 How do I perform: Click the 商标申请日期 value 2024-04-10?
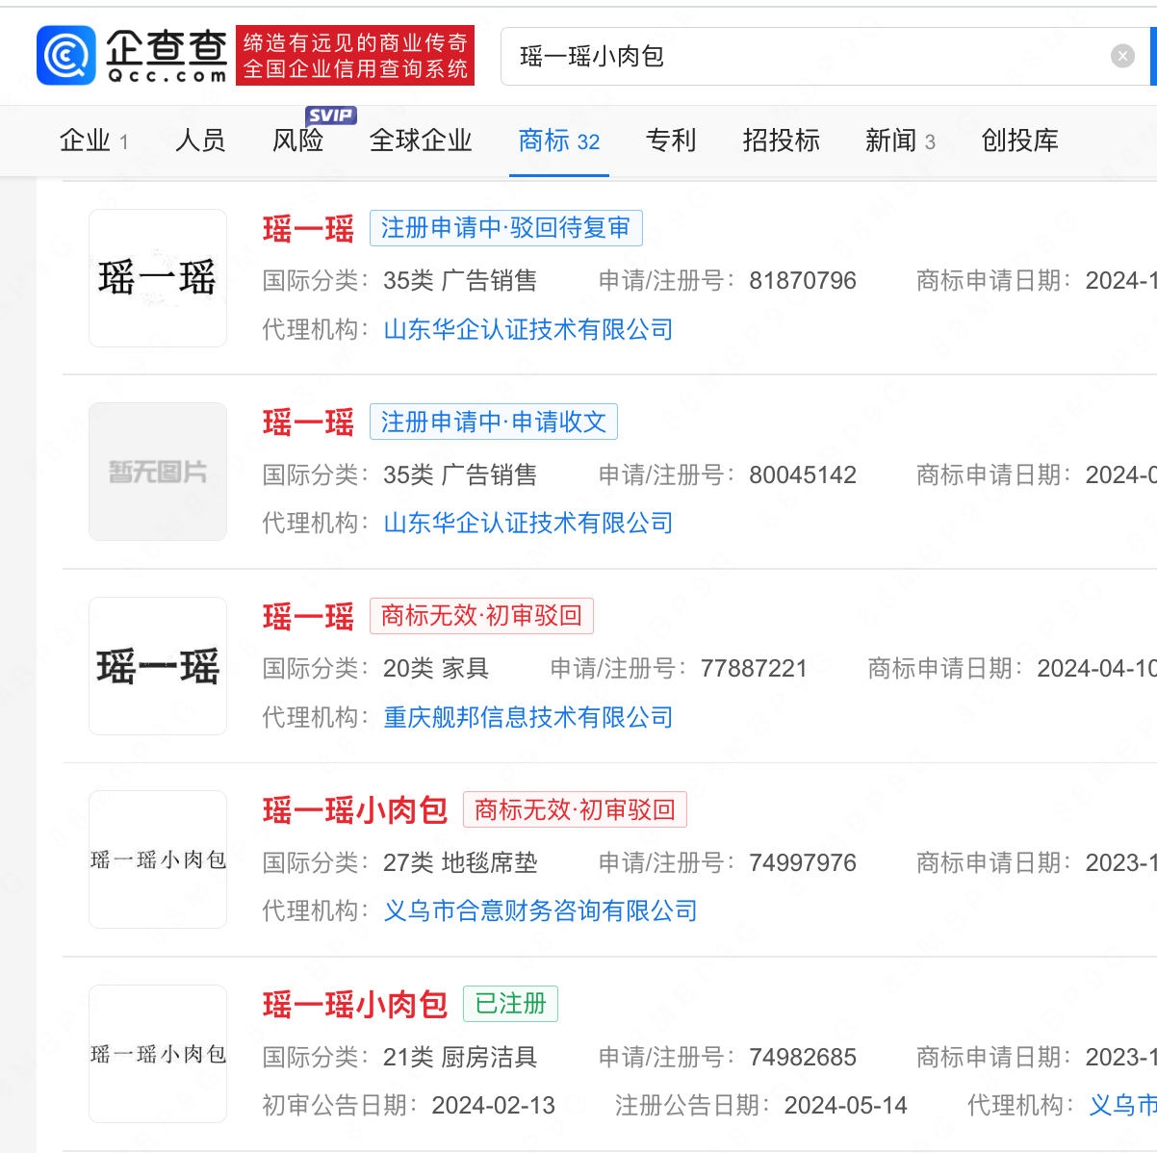click(x=1096, y=669)
